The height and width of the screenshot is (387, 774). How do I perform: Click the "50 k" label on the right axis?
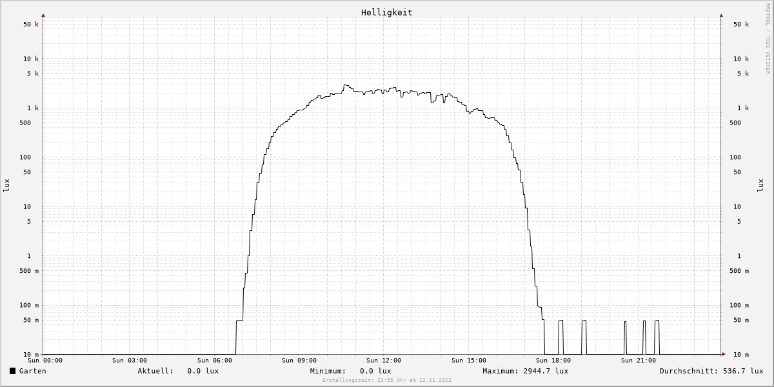(741, 25)
